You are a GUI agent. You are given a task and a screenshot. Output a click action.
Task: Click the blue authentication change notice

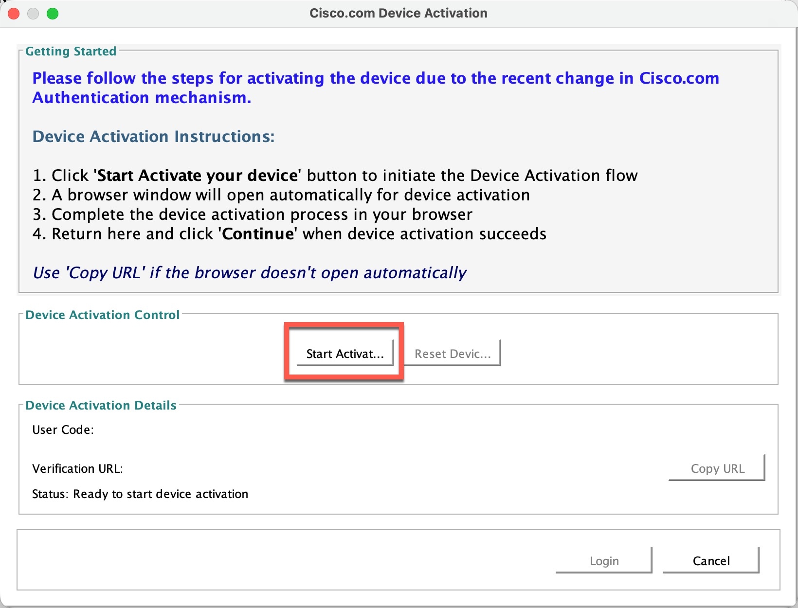375,88
